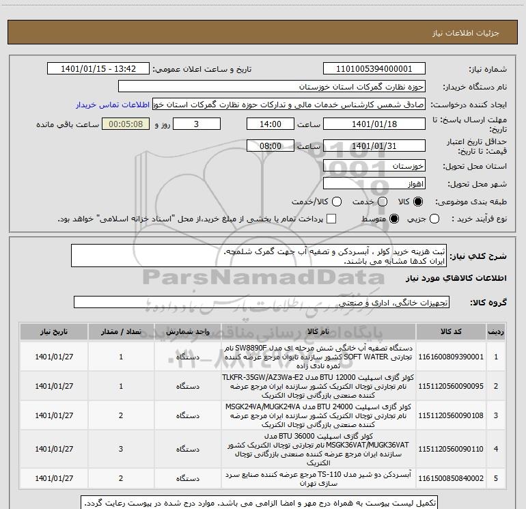Viewport: 526px width, 509px height.
Task: Click the تعداد / مقدار column header
Action: point(121,331)
